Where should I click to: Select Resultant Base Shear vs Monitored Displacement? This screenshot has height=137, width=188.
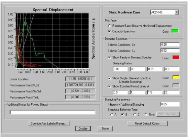[109, 26]
